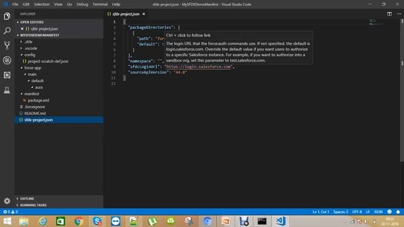Open notifications bell in status bar

click(x=398, y=212)
